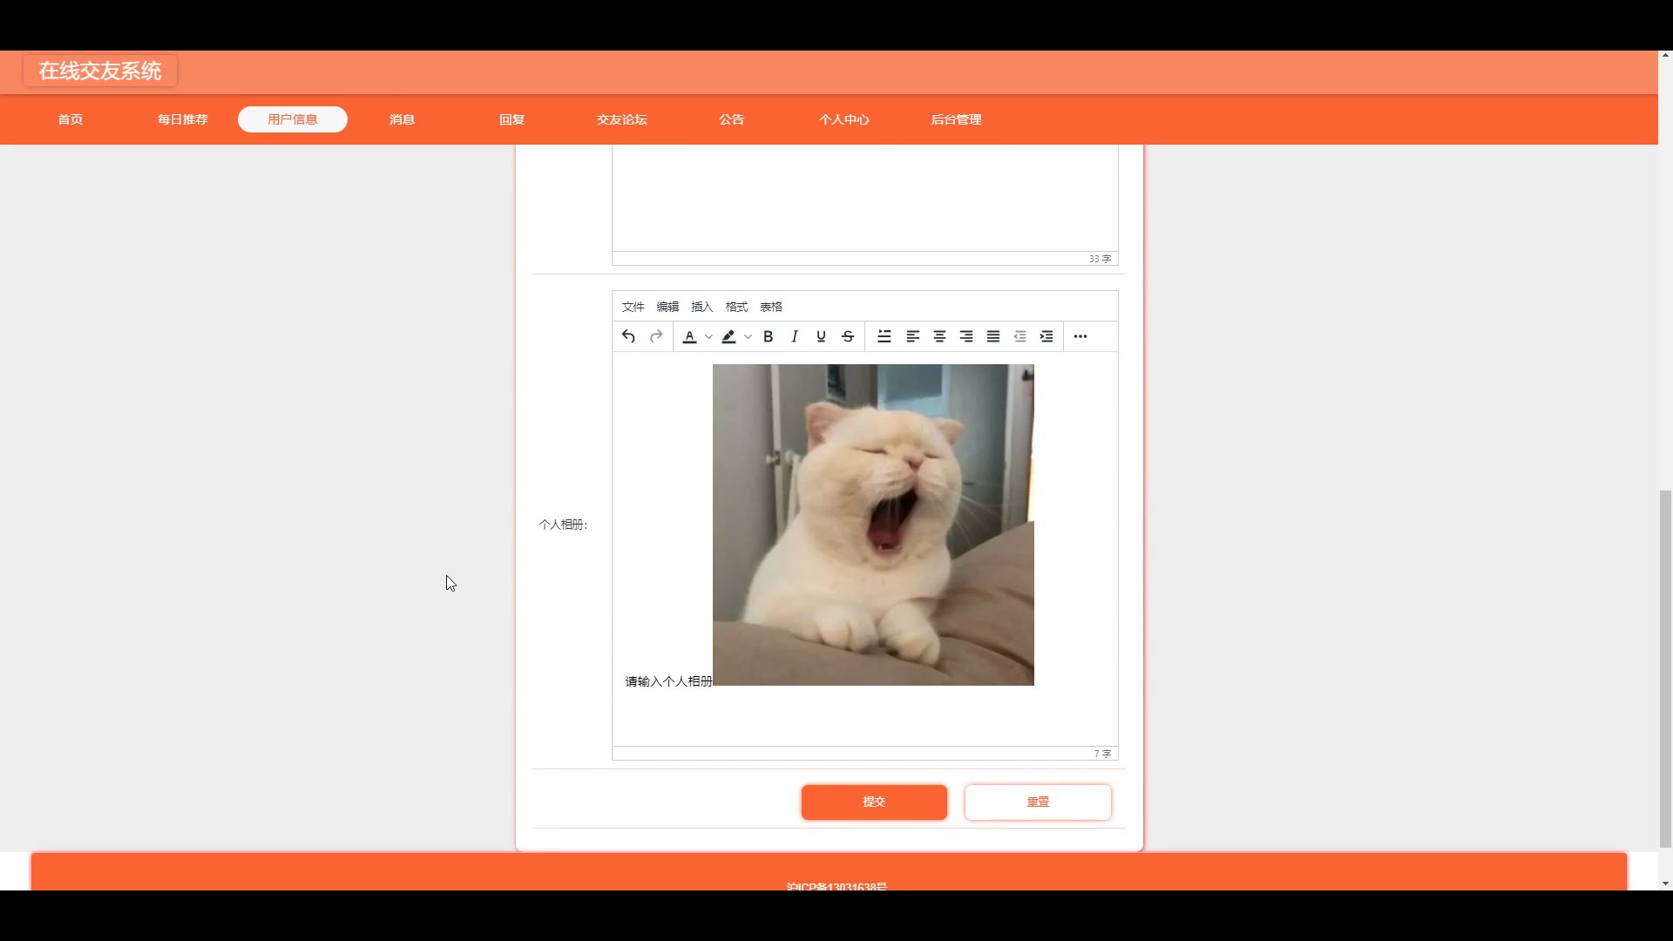Click the 重置 reset button
The image size is (1673, 941).
(1038, 802)
